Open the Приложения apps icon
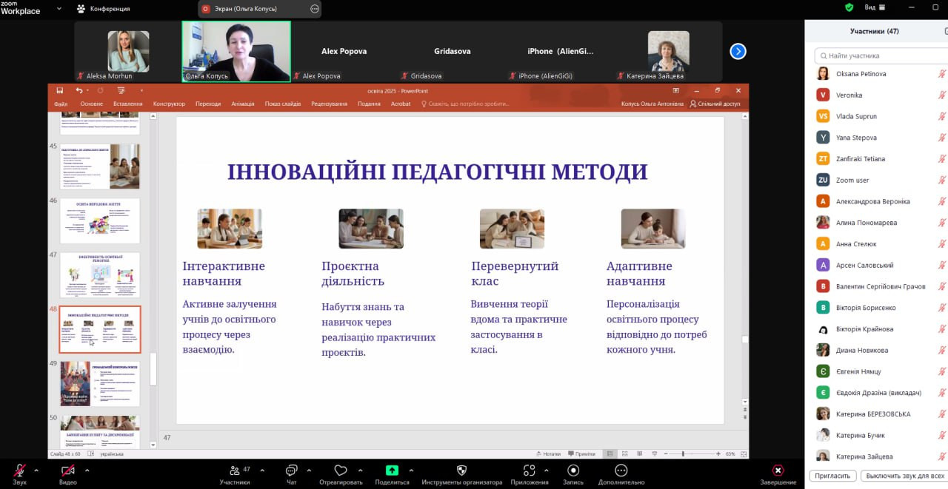 click(529, 470)
